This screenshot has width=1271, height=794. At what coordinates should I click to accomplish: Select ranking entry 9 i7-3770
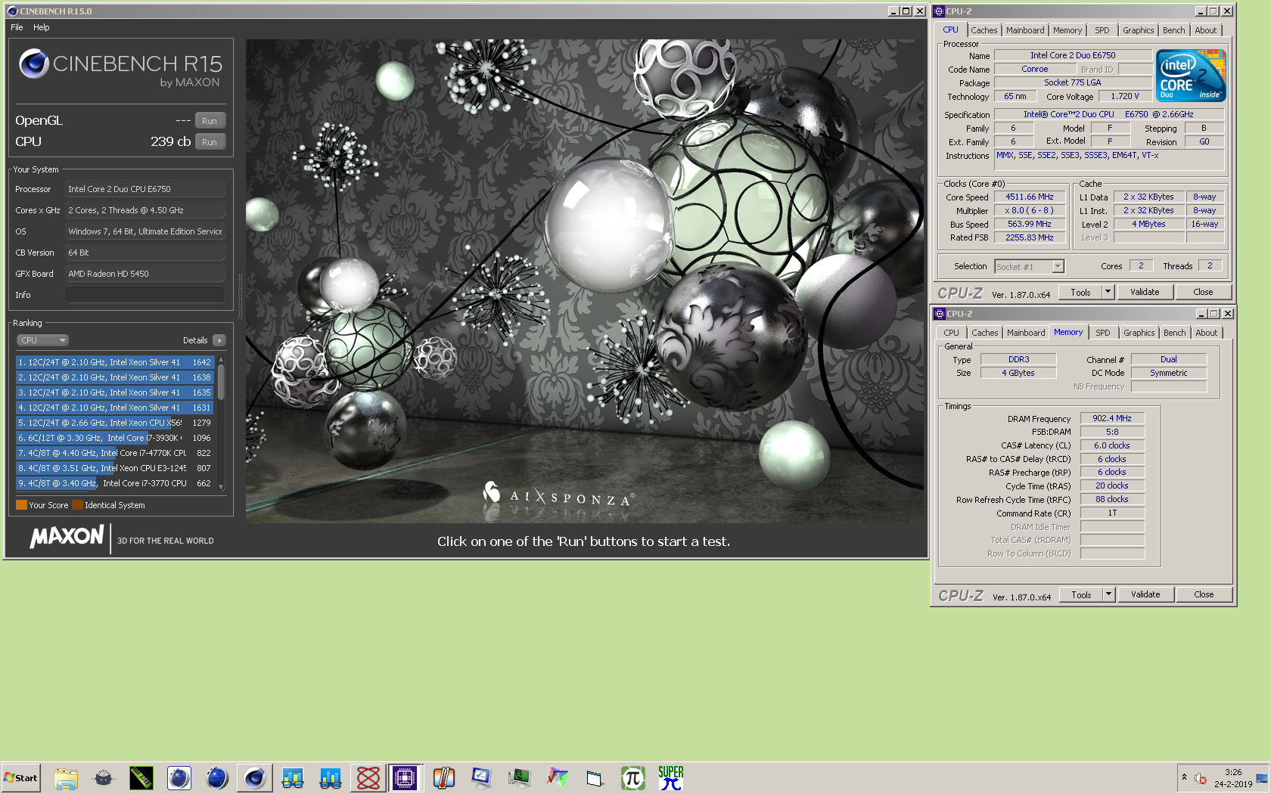(115, 483)
